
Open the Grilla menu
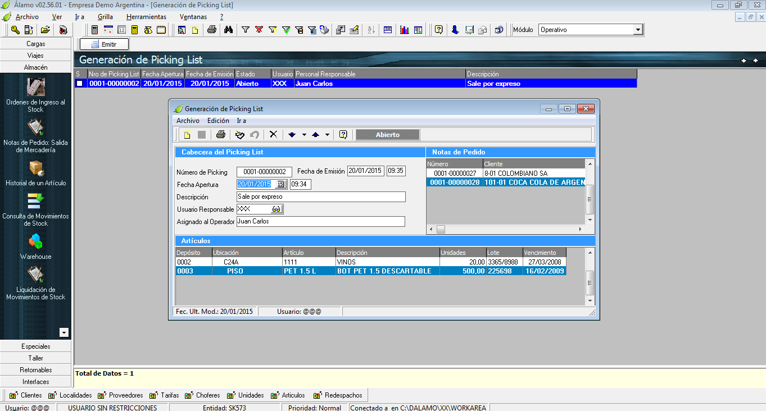pyautogui.click(x=105, y=17)
